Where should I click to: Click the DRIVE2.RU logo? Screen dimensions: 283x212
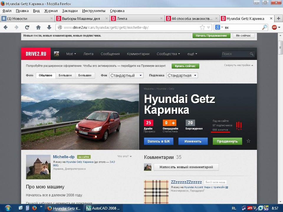pyautogui.click(x=36, y=54)
